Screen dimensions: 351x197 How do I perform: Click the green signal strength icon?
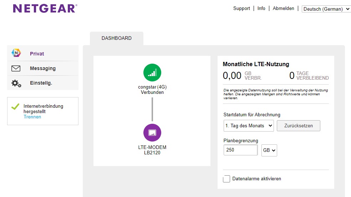[152, 73]
